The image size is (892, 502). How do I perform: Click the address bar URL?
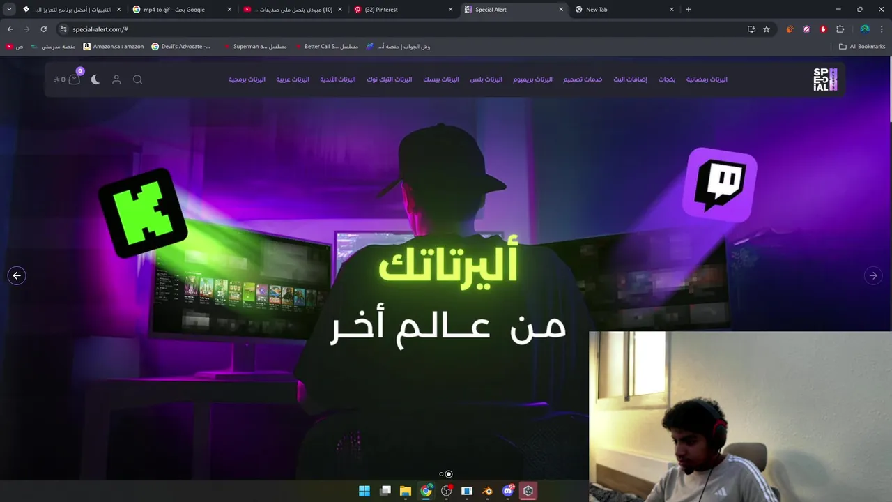click(x=100, y=29)
